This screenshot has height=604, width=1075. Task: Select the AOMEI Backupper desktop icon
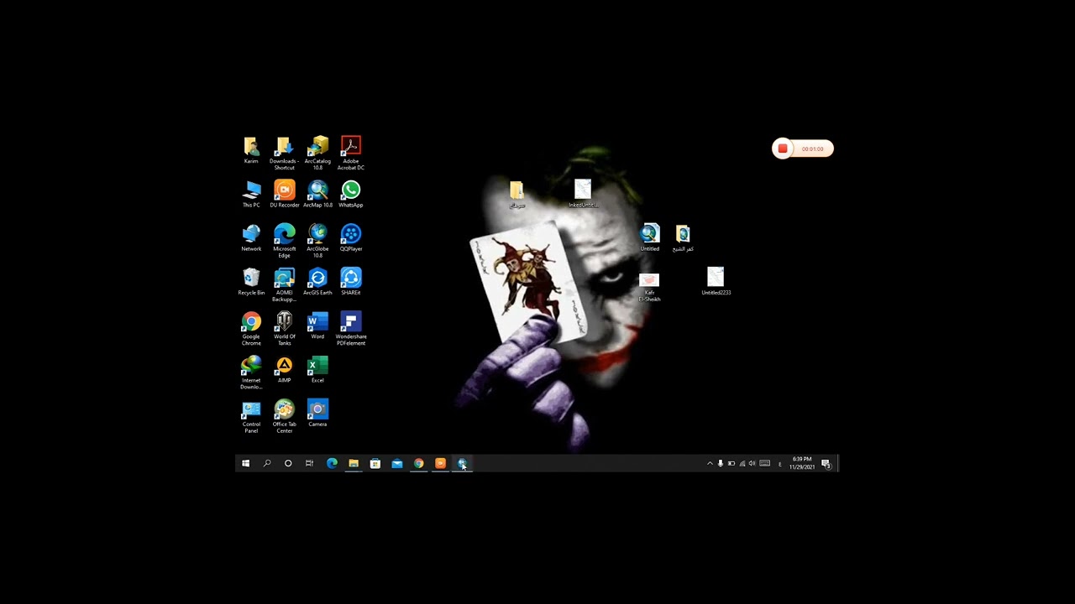[x=284, y=284]
